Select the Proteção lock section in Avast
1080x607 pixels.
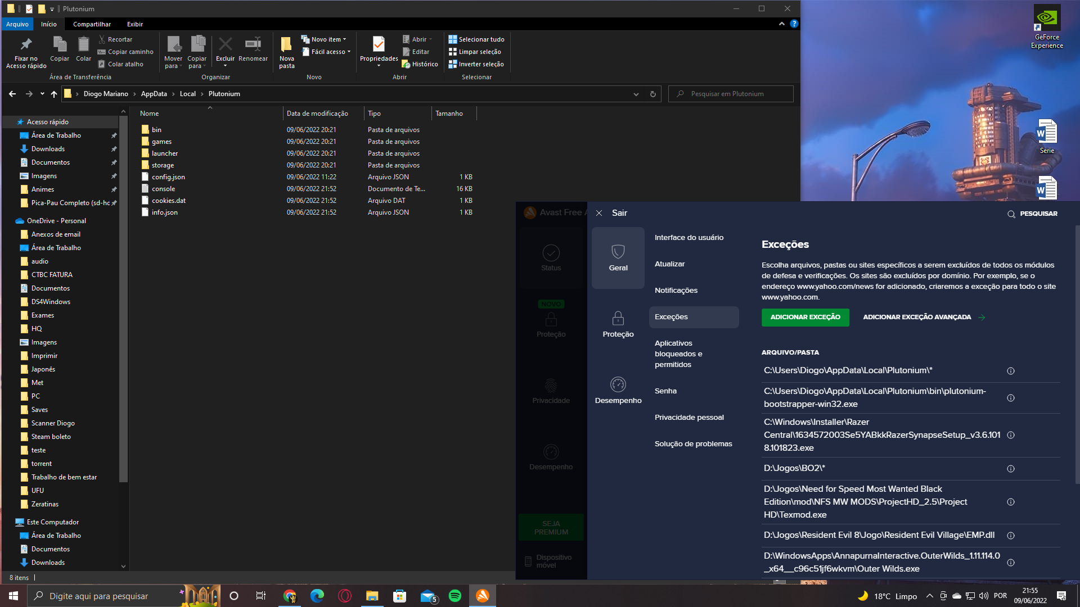click(618, 324)
